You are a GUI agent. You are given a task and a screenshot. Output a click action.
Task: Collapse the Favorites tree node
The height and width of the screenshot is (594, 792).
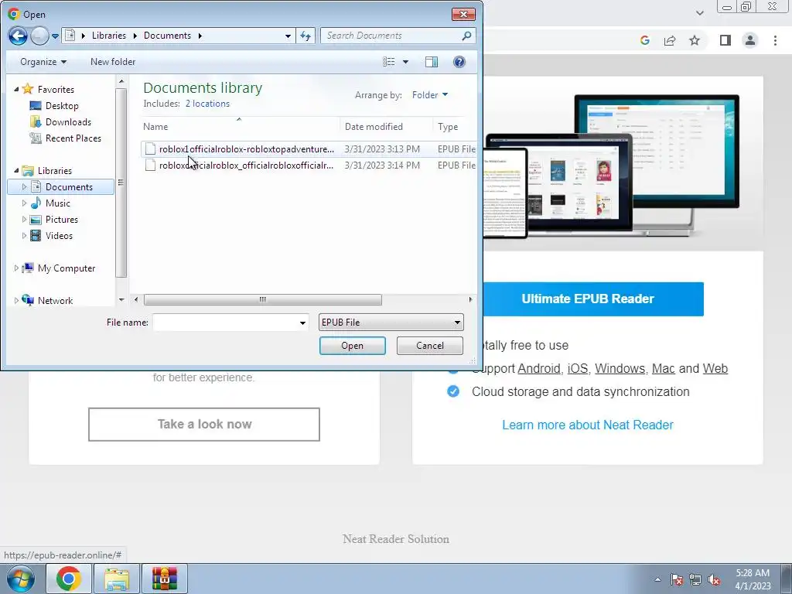[x=16, y=89]
